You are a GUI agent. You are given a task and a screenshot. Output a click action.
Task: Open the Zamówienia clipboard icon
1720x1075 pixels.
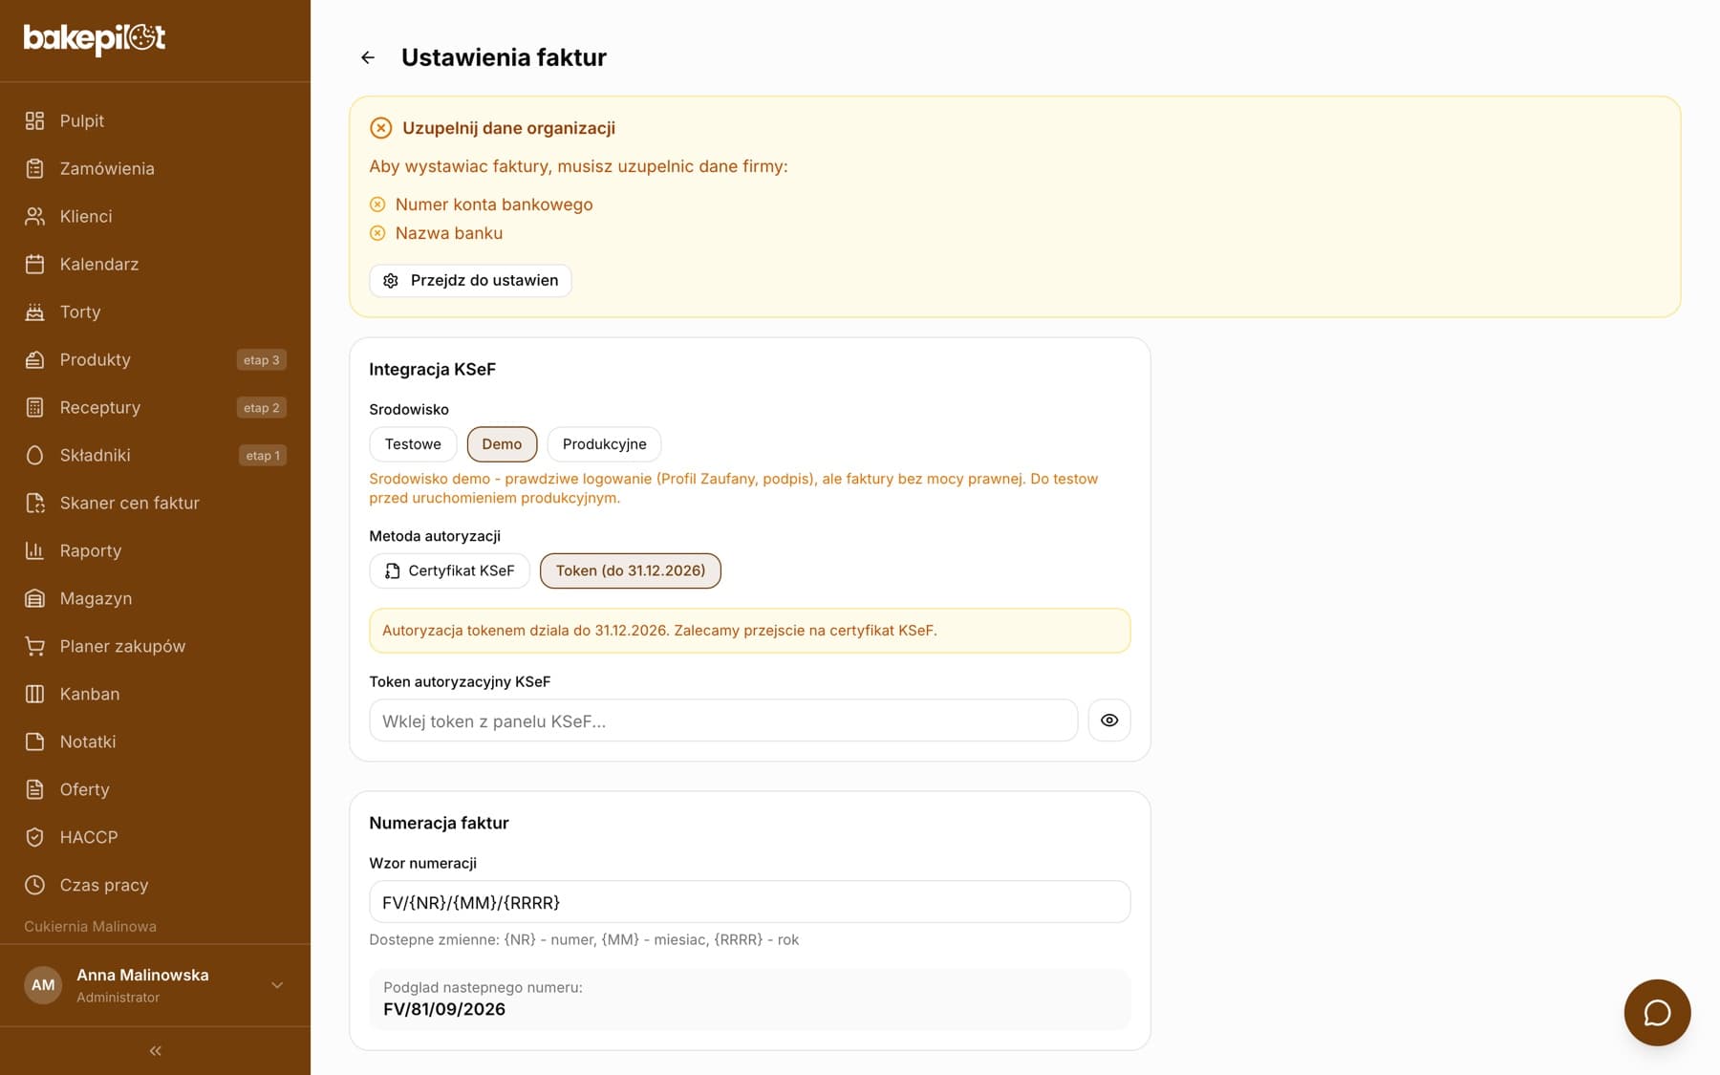[x=34, y=168]
